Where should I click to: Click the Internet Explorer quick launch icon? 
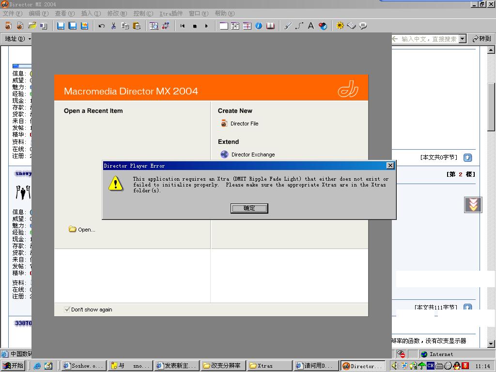pos(37,366)
